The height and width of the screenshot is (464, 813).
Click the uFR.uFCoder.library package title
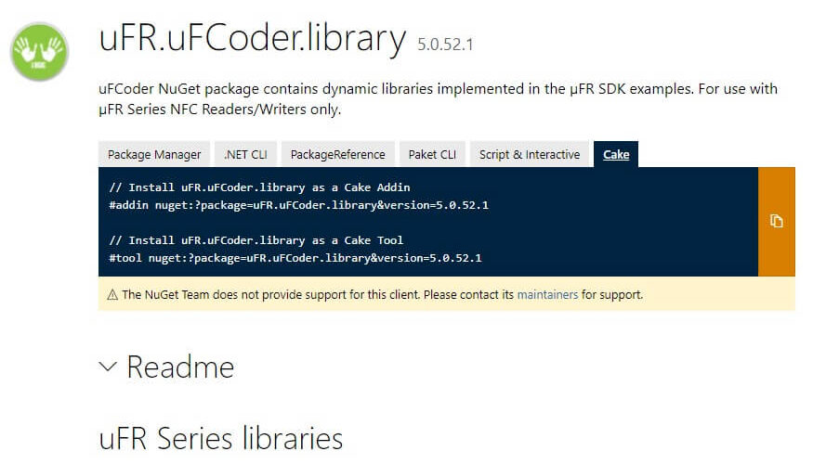(253, 38)
